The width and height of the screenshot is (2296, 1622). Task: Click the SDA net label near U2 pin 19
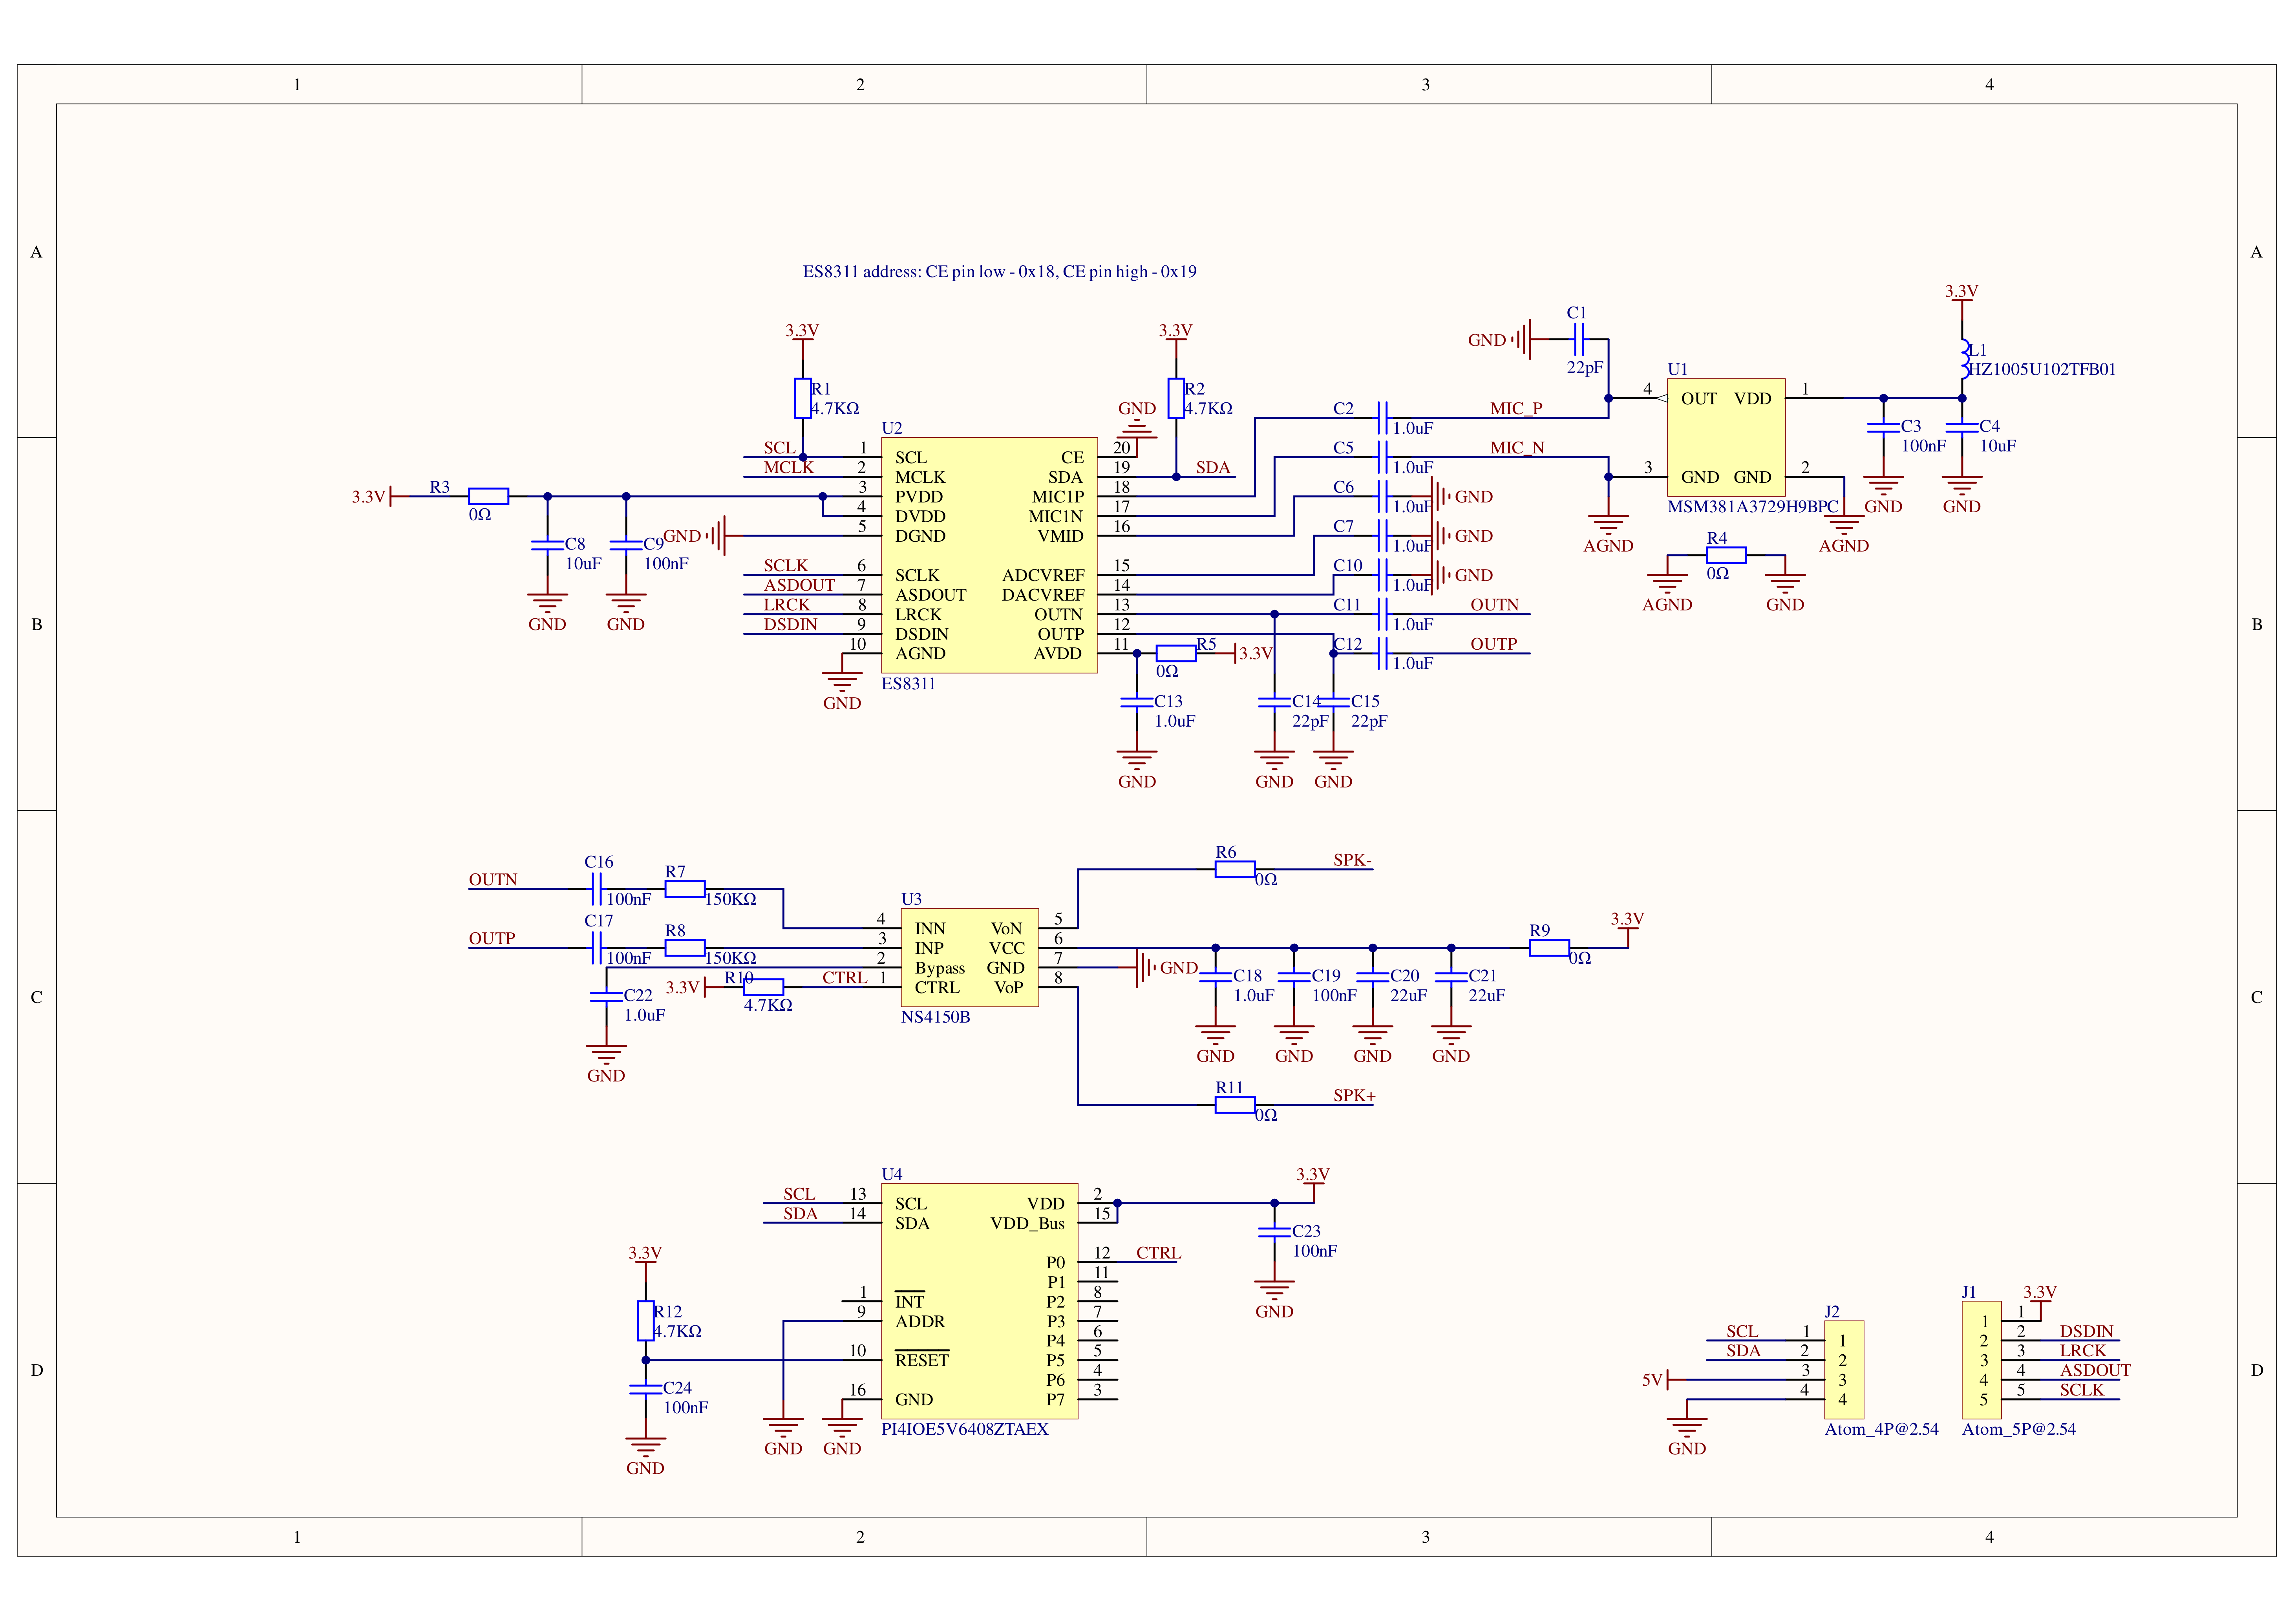(1213, 467)
